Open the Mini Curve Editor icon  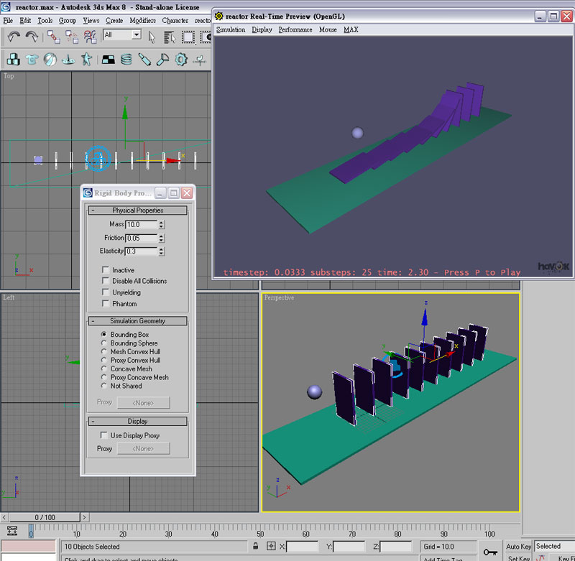12,530
